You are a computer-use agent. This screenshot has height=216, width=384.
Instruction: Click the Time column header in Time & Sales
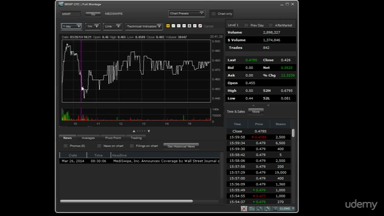[238, 124]
